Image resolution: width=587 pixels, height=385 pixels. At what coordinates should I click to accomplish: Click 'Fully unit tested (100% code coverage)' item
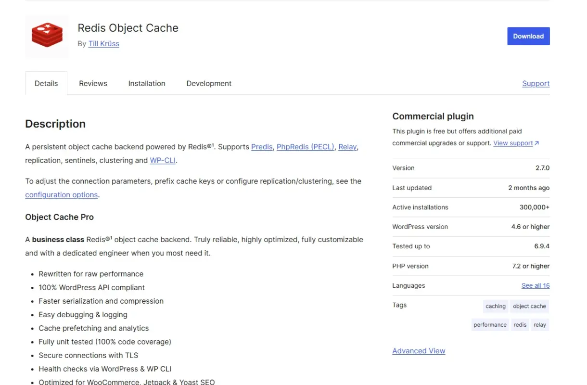coord(105,342)
